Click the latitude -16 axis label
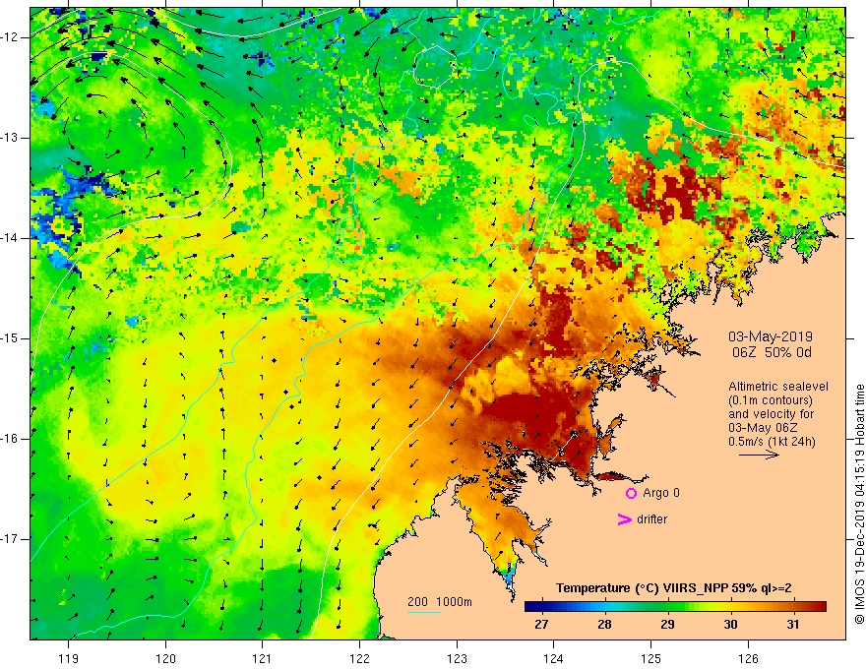 pos(10,439)
